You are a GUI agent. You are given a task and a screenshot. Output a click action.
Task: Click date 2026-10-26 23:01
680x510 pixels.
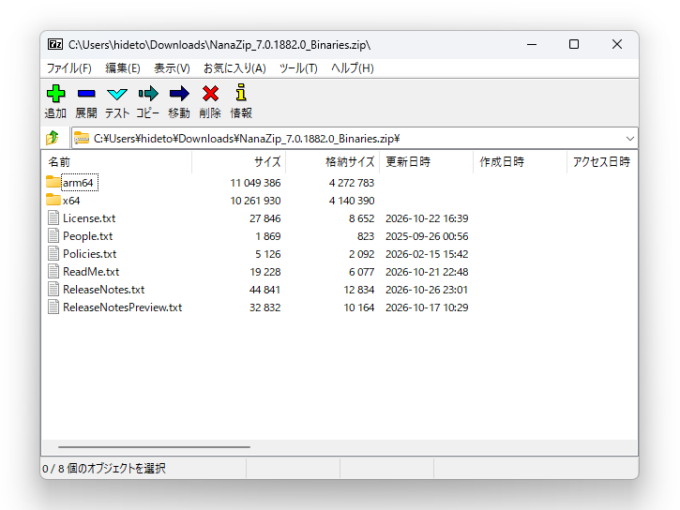(x=427, y=290)
